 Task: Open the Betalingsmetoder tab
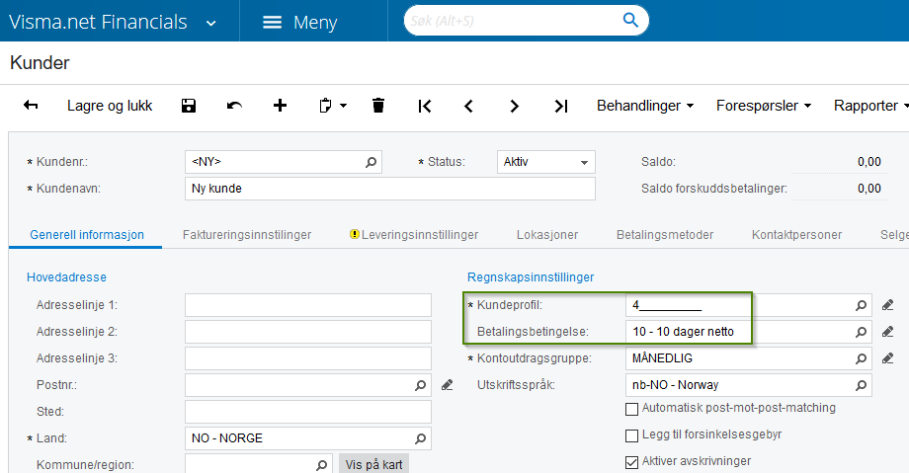click(665, 235)
